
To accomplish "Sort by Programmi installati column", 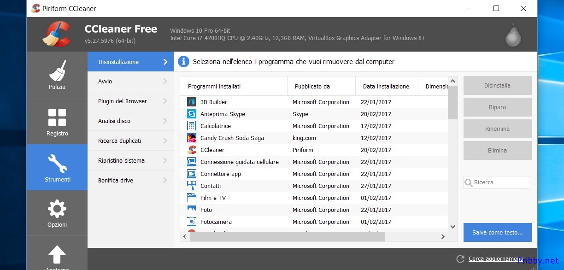I will [234, 86].
